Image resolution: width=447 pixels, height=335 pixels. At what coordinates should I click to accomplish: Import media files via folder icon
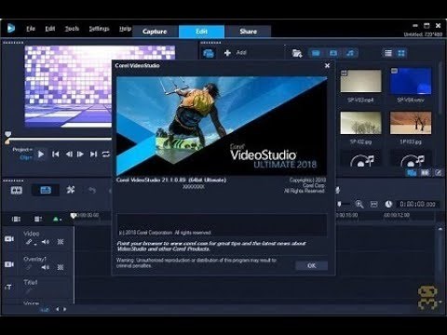coord(297,53)
